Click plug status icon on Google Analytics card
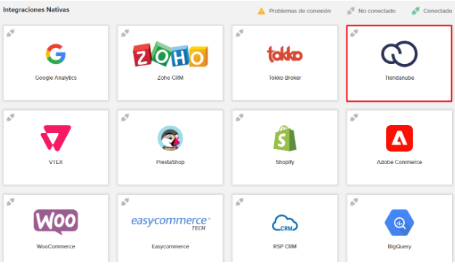 coord(10,33)
